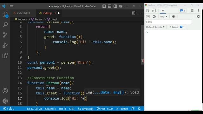This screenshot has width=203, height=114.
Task: Open the Accounts menu icon
Action: [5, 91]
